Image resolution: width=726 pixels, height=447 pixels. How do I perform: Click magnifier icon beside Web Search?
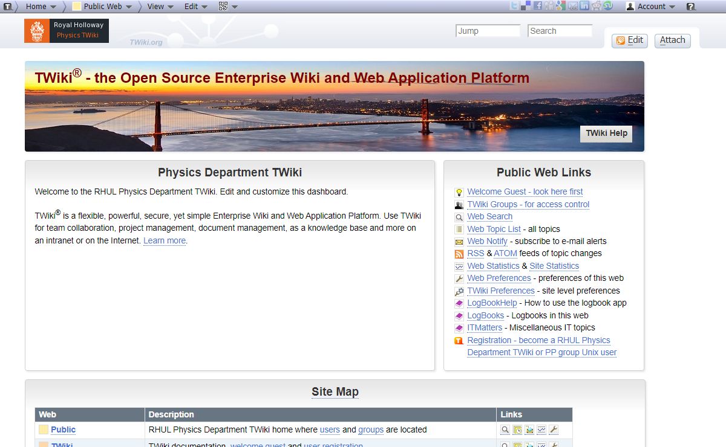click(459, 217)
